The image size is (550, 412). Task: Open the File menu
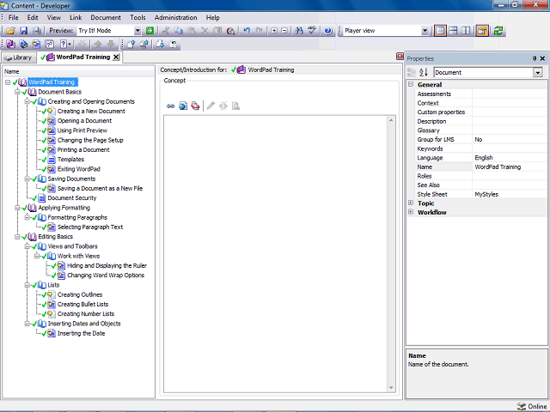pos(14,17)
